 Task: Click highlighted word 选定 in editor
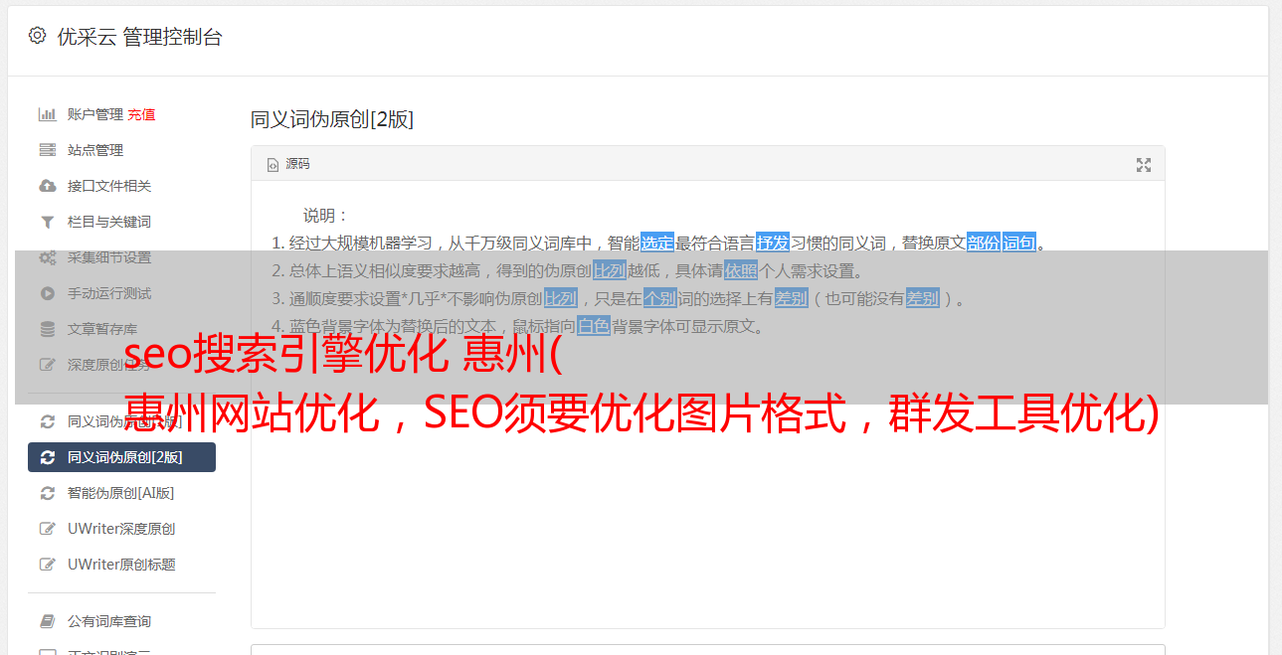tap(657, 243)
